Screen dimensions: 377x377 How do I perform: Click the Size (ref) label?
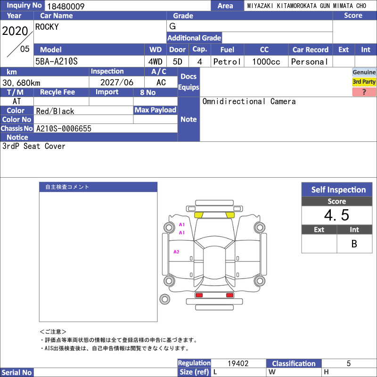[x=194, y=372]
